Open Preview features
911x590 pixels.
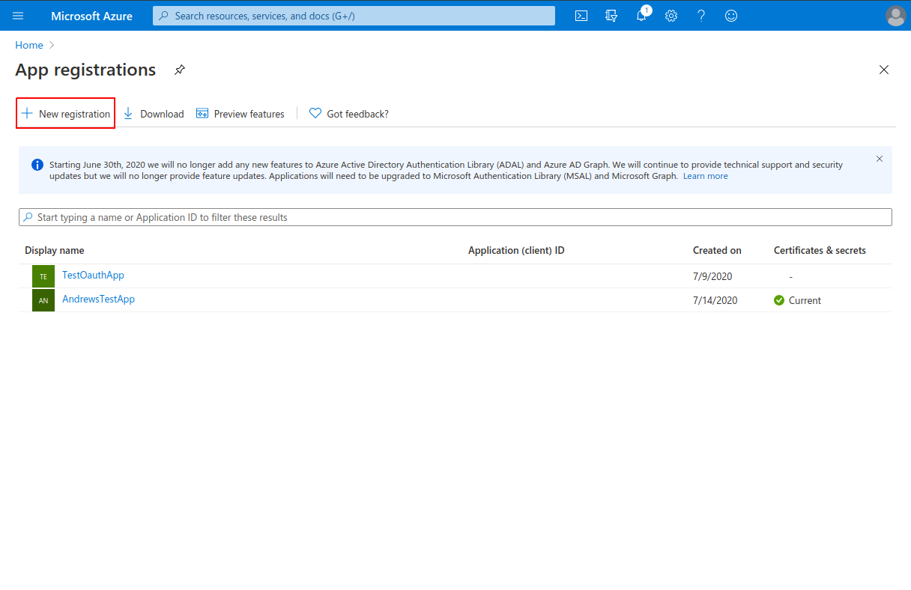[x=240, y=114]
